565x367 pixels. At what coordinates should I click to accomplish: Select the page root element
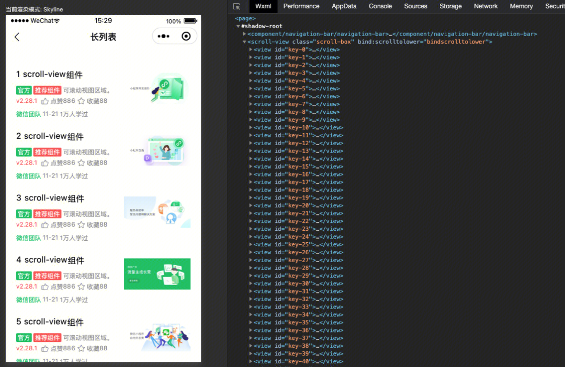(x=245, y=18)
